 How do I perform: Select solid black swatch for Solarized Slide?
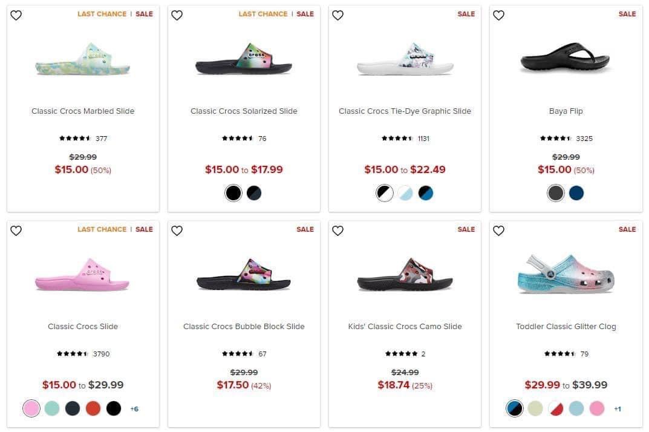[x=233, y=193]
